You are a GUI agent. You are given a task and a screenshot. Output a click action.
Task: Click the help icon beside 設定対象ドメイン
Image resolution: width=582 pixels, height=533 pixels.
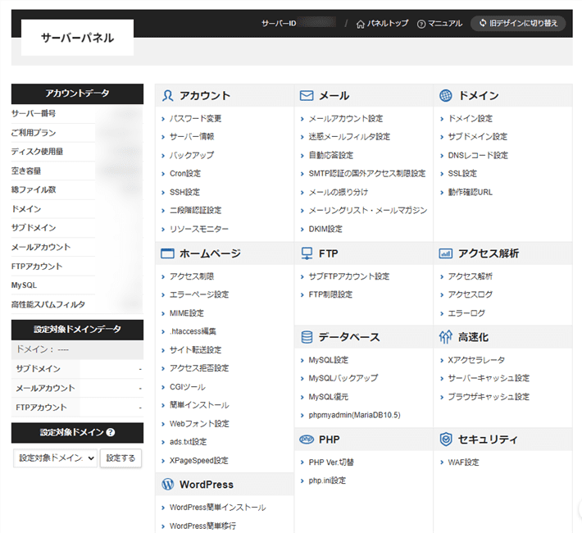tap(110, 432)
